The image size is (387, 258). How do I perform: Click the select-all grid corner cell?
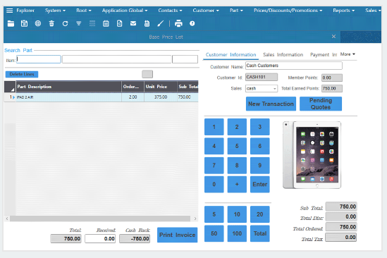[10, 87]
